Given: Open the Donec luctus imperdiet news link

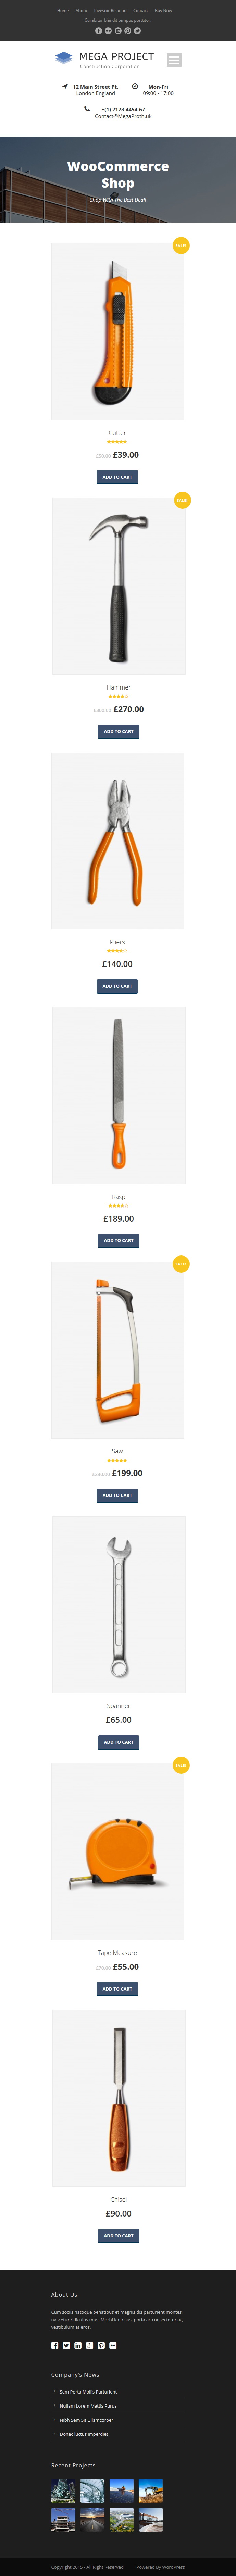Looking at the screenshot, I should pos(84,2434).
